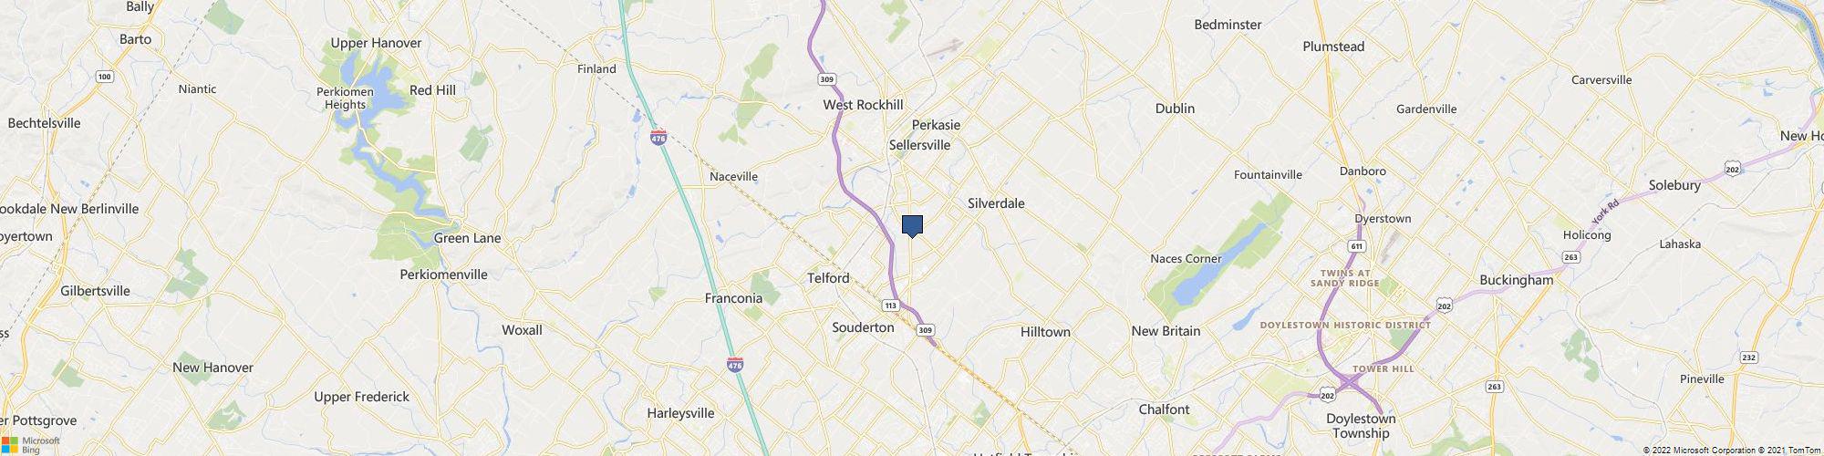Click Route 611 shield near Dyerstown
This screenshot has height=456, width=1824.
click(x=1356, y=246)
